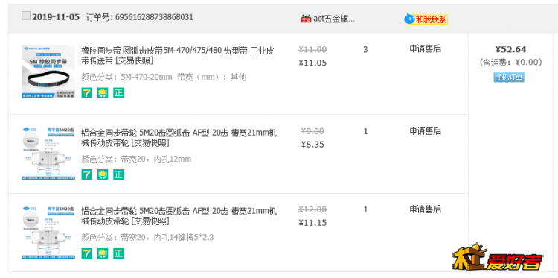The image size is (558, 278).
Task: Tick the checkbox beside order date 2019-11-05
Action: (x=26, y=16)
